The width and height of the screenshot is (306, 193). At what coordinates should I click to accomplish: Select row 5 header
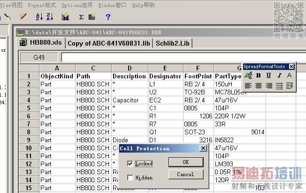click(x=29, y=108)
